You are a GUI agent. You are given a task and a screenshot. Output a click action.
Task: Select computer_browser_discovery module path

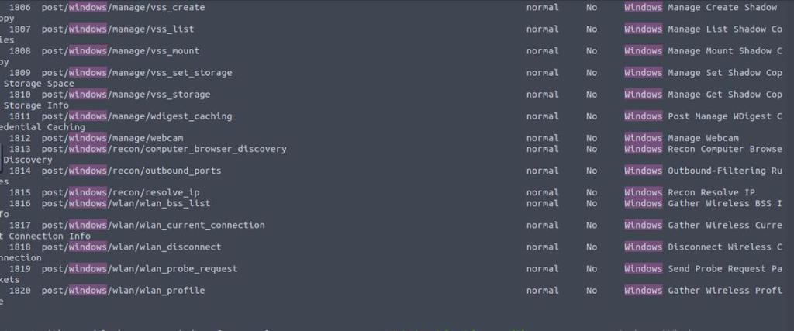(x=164, y=149)
